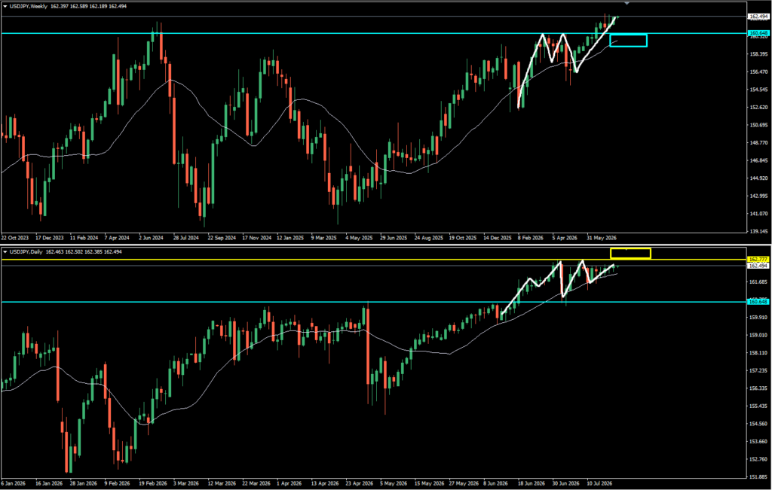The image size is (772, 490).
Task: Click the 158.110 price on Daily scale
Action: pos(758,353)
